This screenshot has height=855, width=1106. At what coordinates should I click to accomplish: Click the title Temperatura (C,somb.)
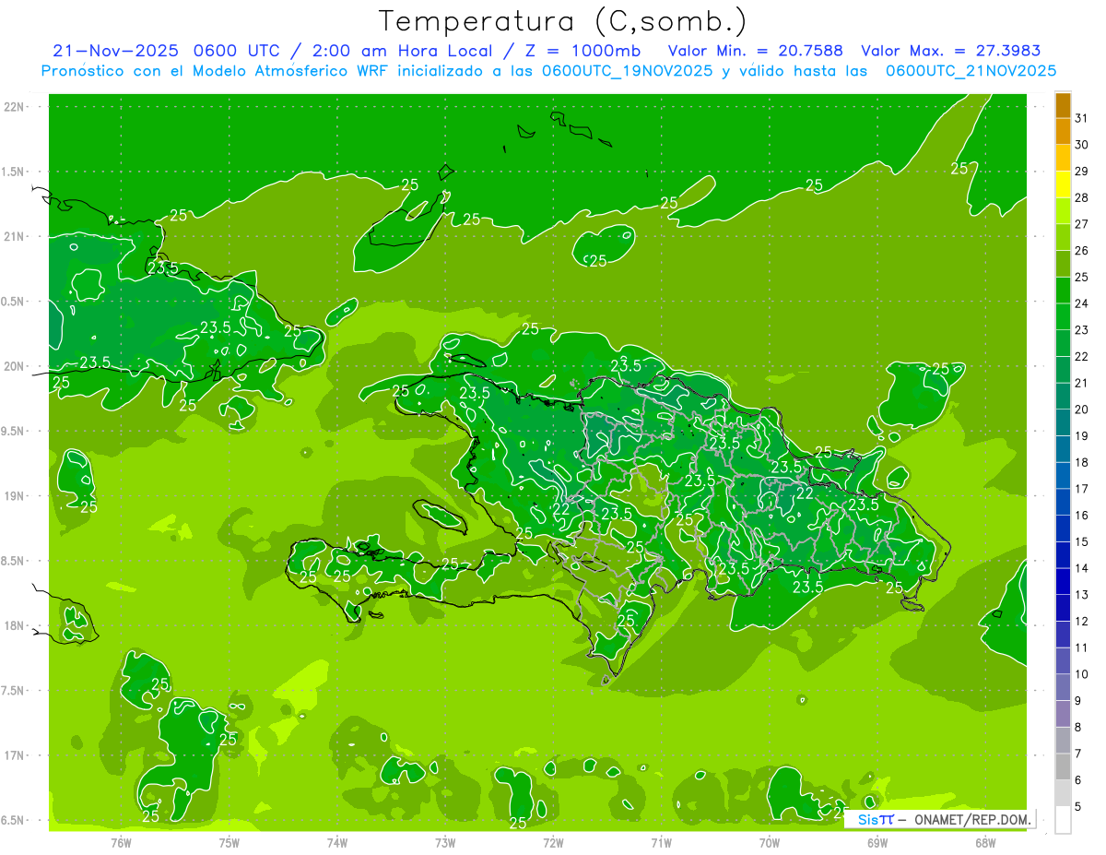pyautogui.click(x=562, y=20)
